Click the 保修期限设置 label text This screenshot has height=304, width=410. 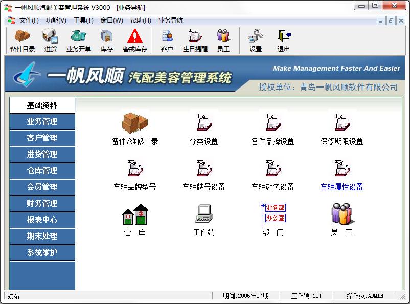pos(342,141)
